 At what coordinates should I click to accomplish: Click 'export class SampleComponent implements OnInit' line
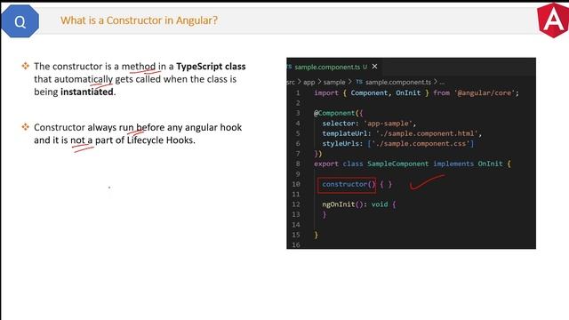tap(413, 164)
